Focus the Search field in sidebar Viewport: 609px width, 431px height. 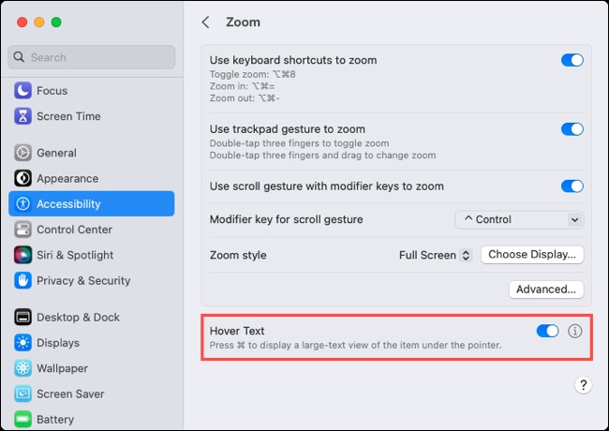(x=91, y=57)
